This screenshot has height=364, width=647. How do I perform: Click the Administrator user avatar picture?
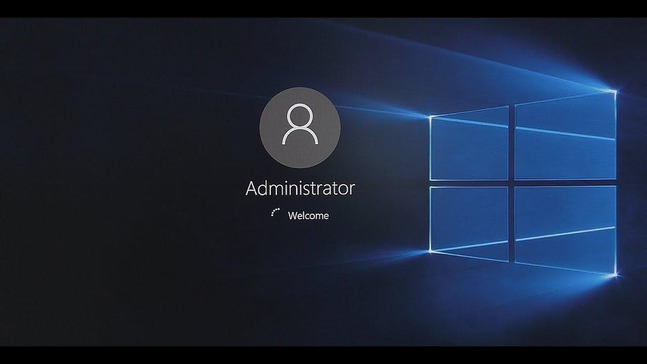pos(300,128)
